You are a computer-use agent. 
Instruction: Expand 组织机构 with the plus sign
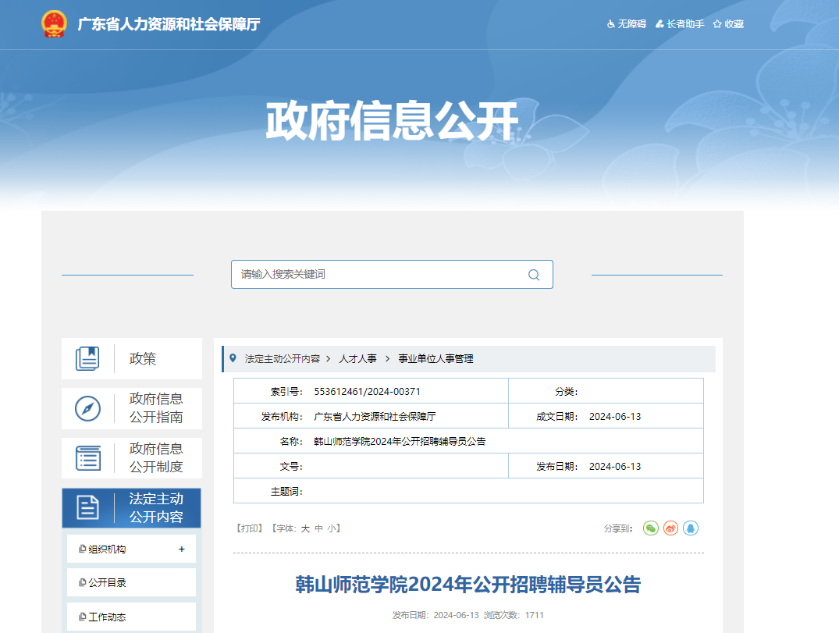coord(182,549)
